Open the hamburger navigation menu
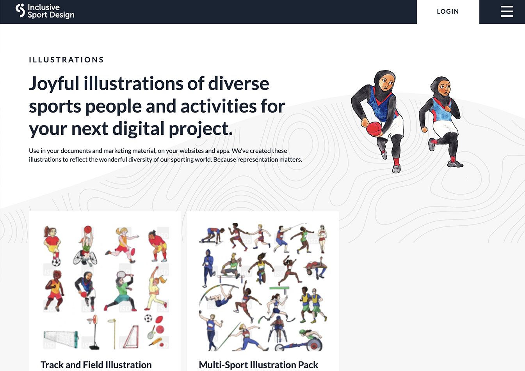 507,12
